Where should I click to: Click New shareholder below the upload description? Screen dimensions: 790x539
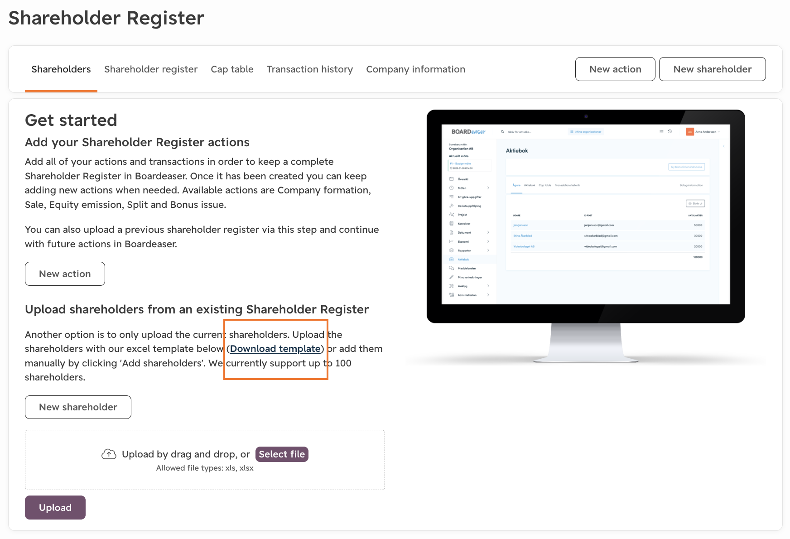78,407
